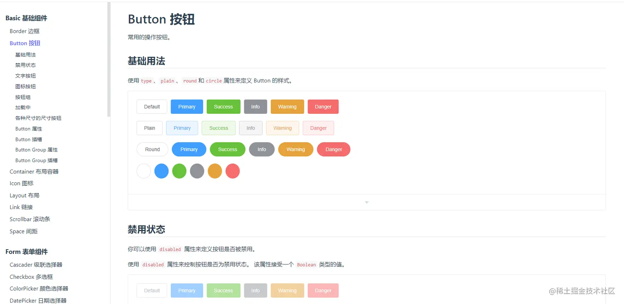Screen dimensions: 624x304
Task: Jump to Button 插槽 anchor in sidebar
Action: (29, 139)
